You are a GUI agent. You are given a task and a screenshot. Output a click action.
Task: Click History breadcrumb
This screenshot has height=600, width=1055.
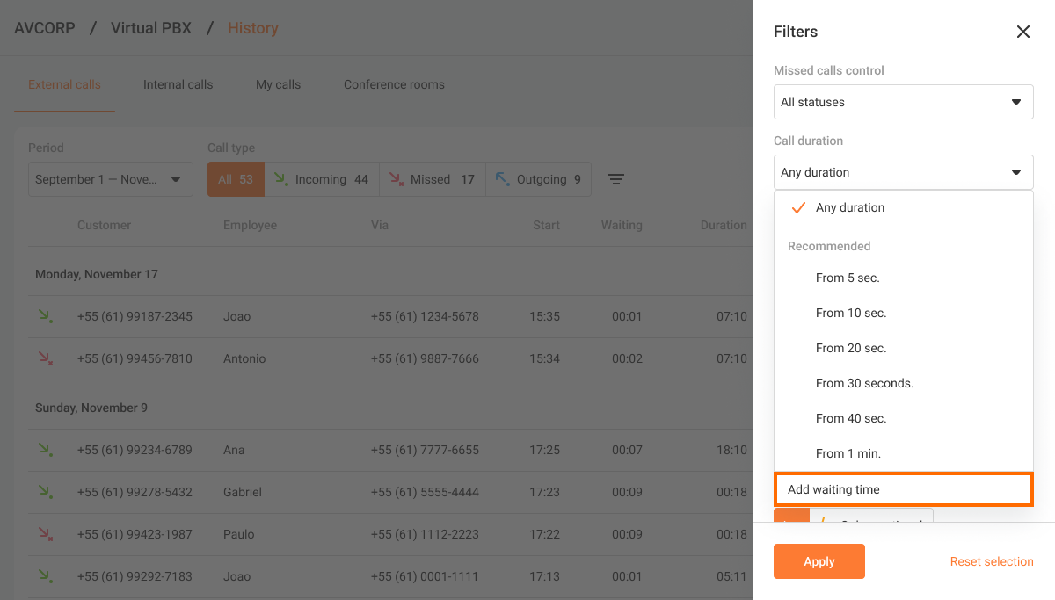[x=253, y=28]
